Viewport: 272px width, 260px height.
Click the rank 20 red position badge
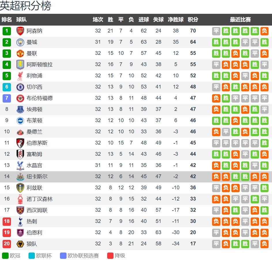7,244
